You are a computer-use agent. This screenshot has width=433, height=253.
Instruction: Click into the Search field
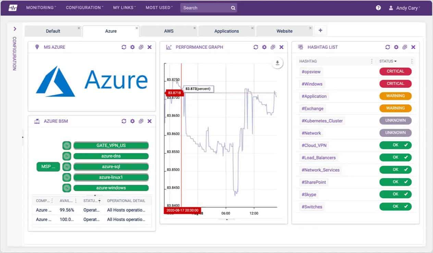coord(206,8)
